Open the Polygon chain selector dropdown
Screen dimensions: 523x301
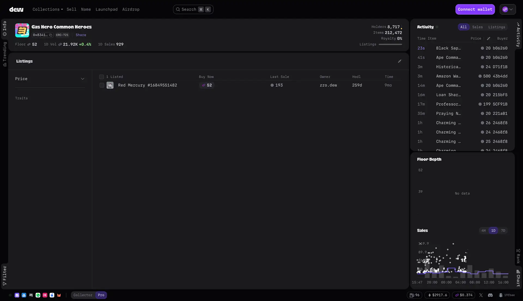[x=508, y=9]
